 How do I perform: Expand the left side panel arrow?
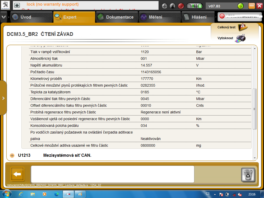point(3,98)
